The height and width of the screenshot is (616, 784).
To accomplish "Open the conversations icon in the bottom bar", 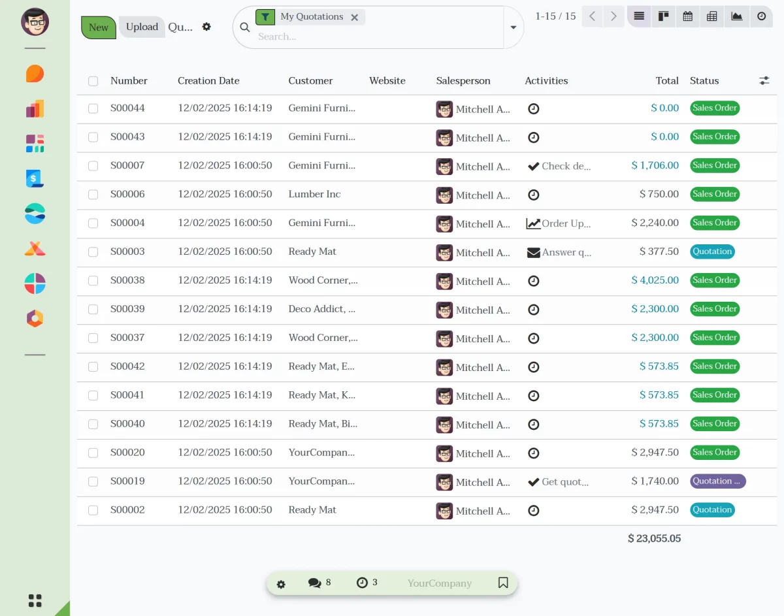I will tap(314, 583).
